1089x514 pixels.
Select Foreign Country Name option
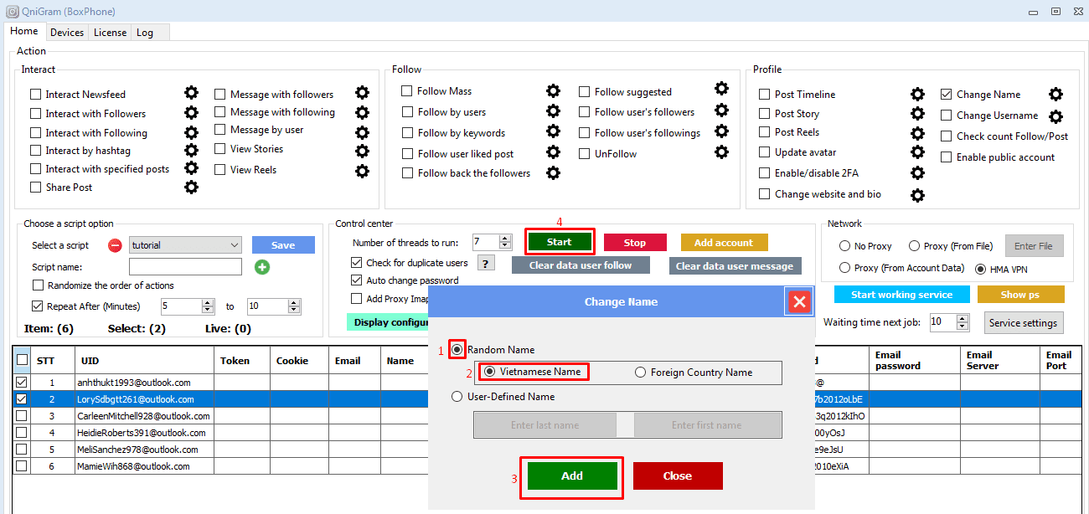(641, 373)
